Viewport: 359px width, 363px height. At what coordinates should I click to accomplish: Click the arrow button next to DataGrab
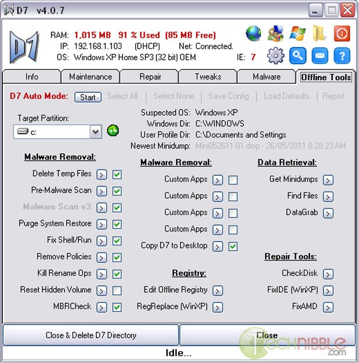coord(328,213)
